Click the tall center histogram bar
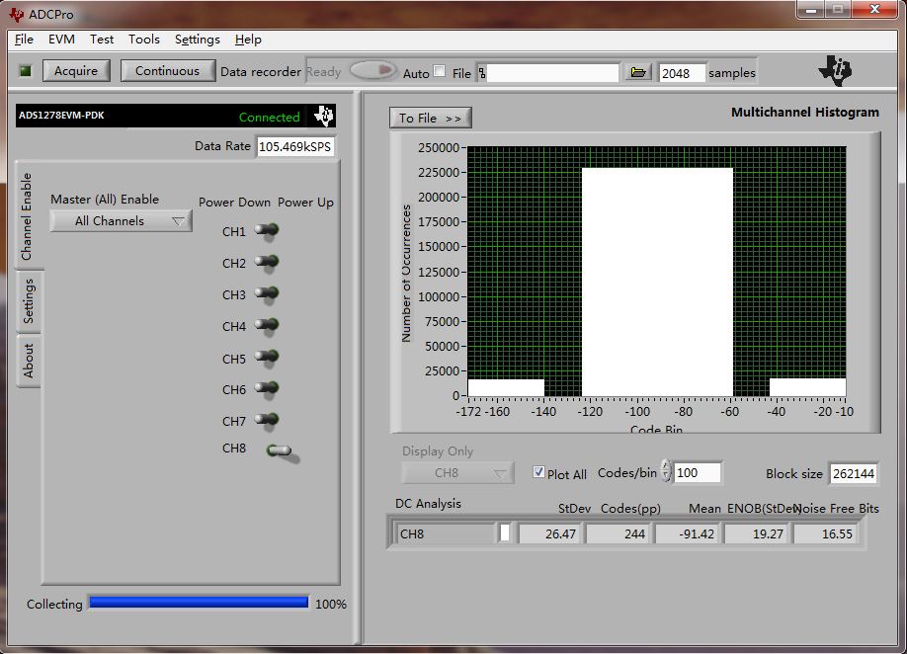907x654 pixels. click(657, 283)
